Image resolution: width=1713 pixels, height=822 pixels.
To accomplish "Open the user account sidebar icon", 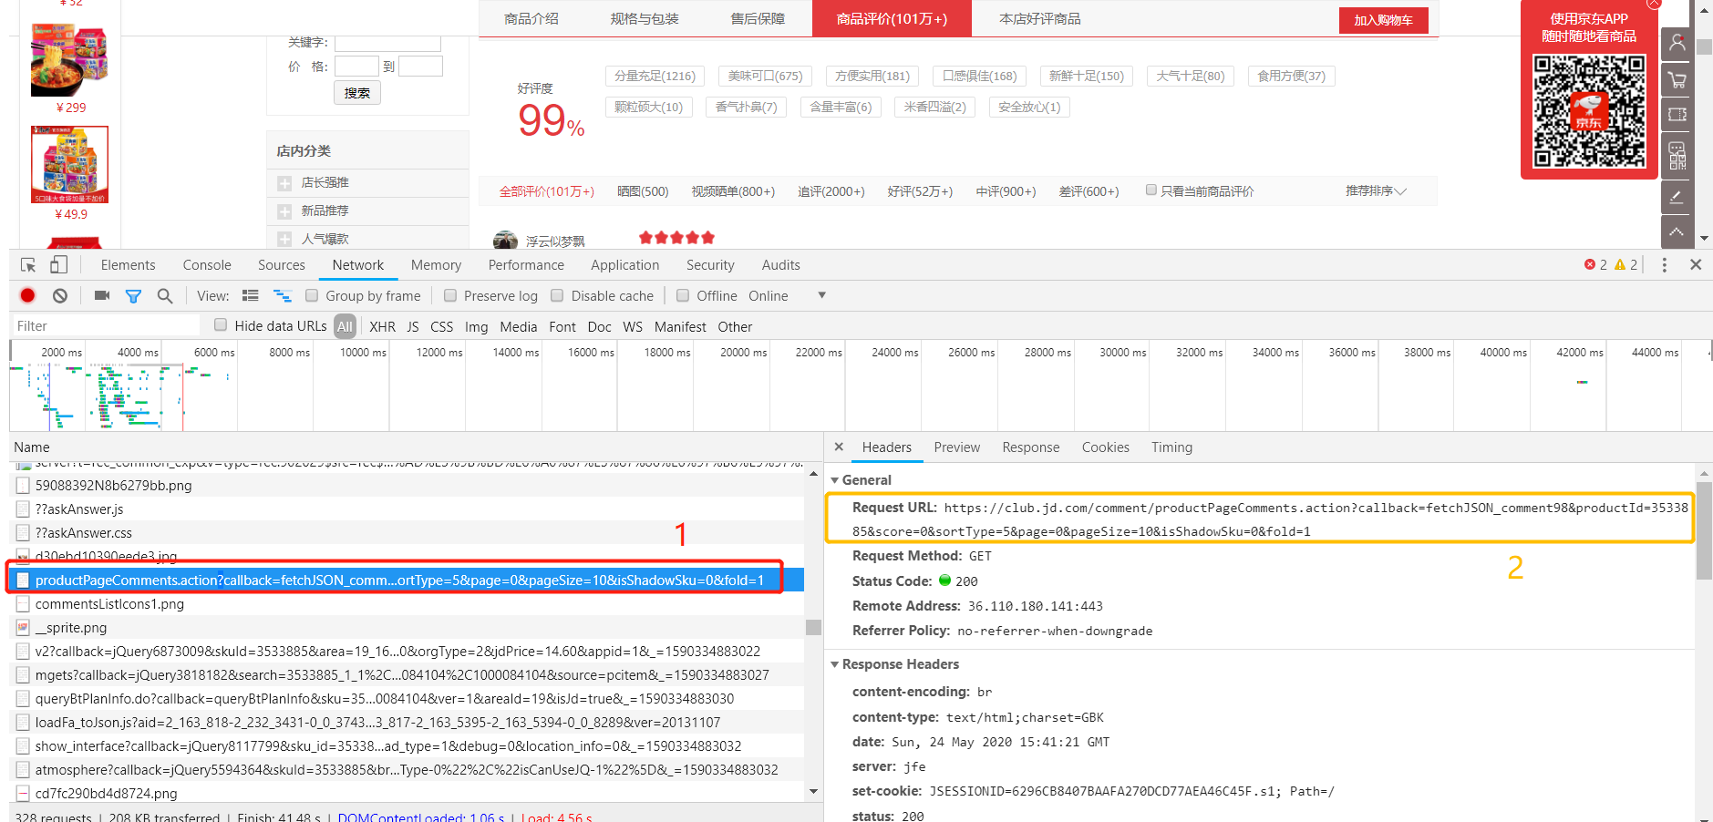I will [1677, 44].
